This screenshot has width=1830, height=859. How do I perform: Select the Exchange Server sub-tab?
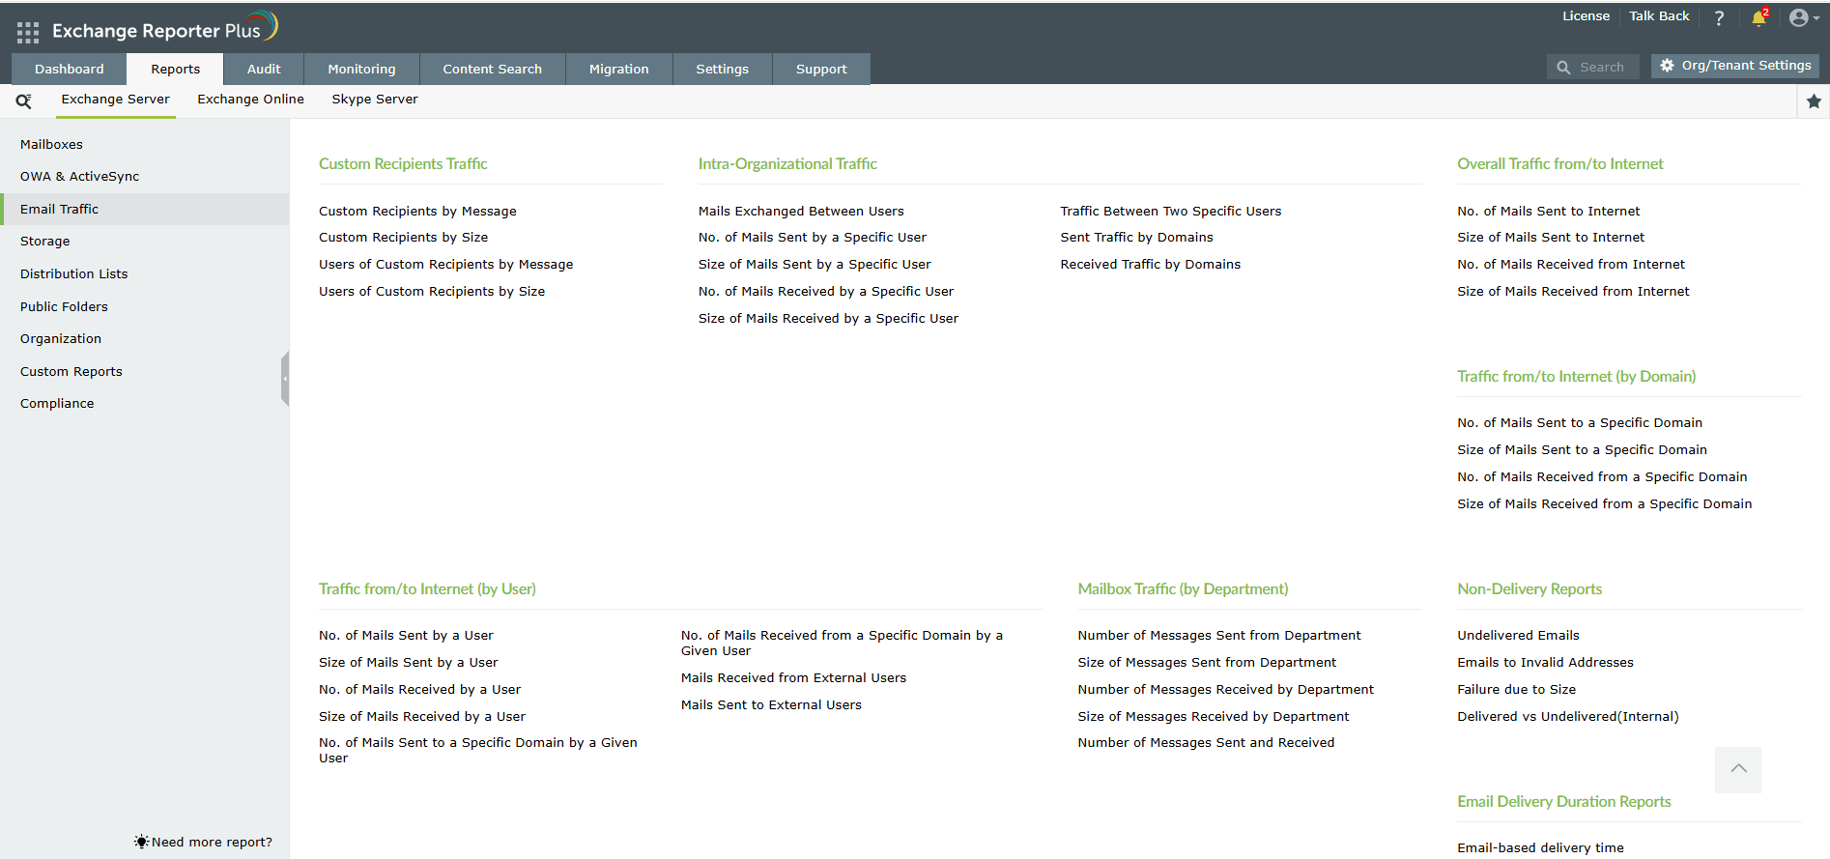tap(116, 100)
